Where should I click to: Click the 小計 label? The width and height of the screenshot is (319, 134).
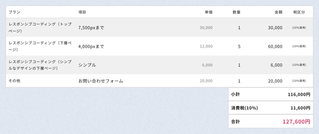coord(236,94)
